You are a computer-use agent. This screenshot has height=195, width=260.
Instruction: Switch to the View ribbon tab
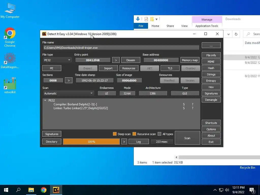[x=184, y=26]
